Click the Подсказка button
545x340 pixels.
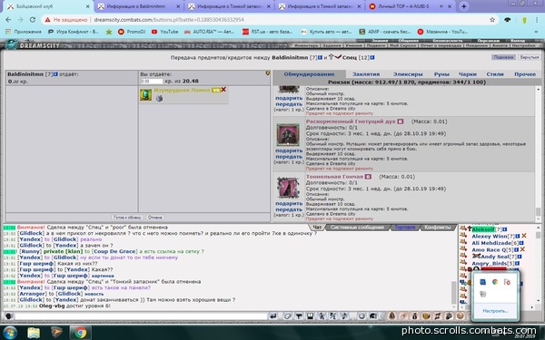click(x=503, y=57)
